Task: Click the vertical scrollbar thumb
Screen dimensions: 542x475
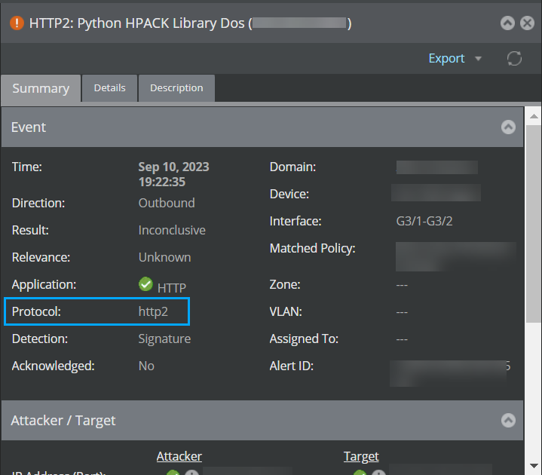Action: click(534, 224)
